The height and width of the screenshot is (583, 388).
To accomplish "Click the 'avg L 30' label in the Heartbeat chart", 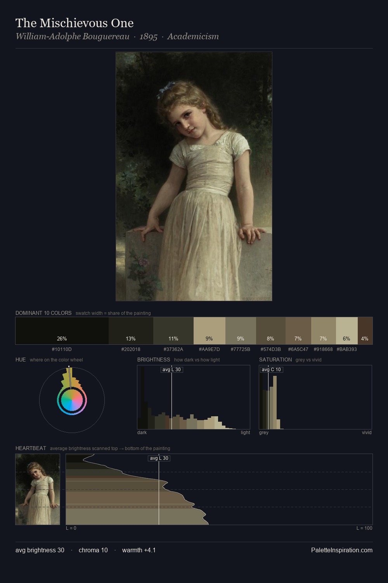I will (159, 458).
